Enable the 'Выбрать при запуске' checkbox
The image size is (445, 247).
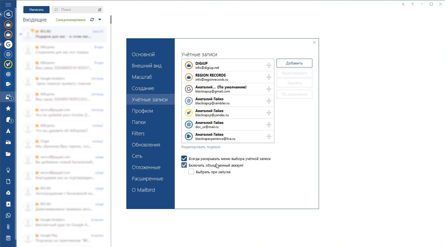click(191, 172)
